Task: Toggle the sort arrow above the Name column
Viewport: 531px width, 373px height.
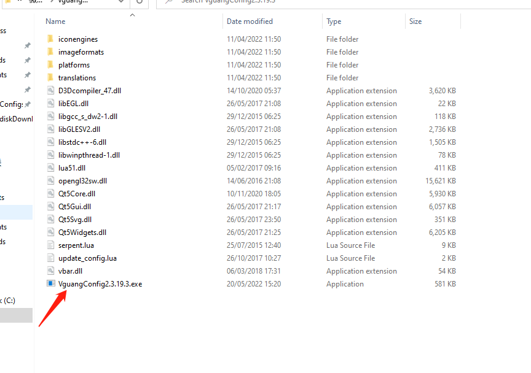Action: pyautogui.click(x=132, y=15)
